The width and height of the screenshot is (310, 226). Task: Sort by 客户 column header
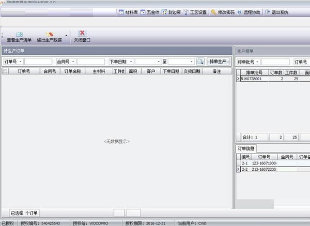pos(151,71)
